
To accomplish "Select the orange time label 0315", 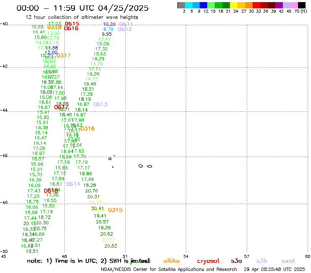I will point(115,210).
